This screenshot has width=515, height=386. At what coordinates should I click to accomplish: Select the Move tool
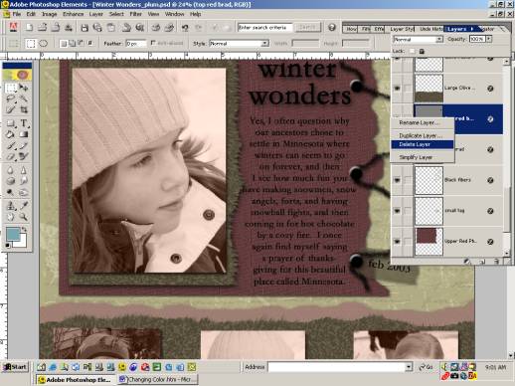(24, 88)
